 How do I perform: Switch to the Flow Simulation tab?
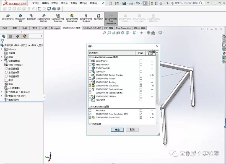click(x=124, y=28)
